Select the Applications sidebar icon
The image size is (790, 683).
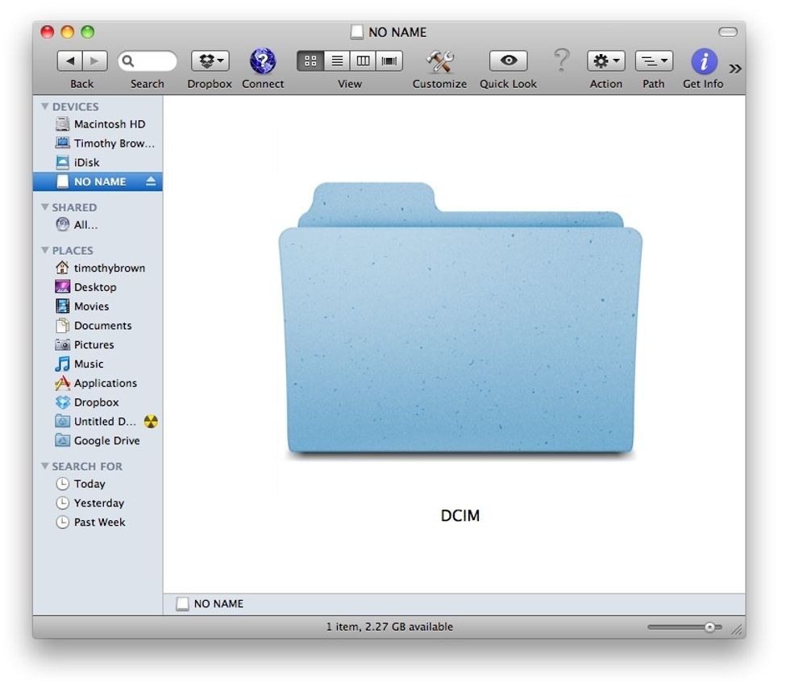[63, 383]
